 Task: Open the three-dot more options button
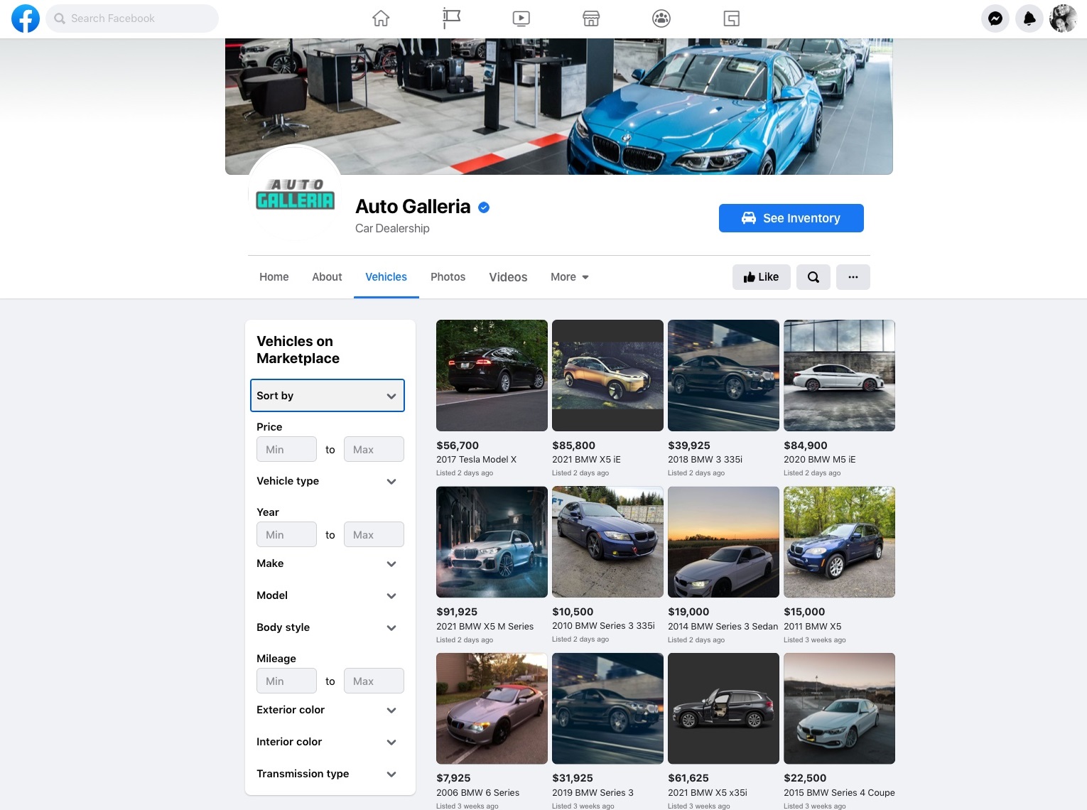click(853, 277)
